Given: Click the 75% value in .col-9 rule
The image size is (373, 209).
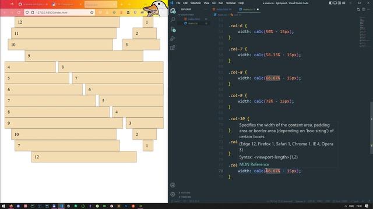Looking at the screenshot, I should (x=269, y=101).
